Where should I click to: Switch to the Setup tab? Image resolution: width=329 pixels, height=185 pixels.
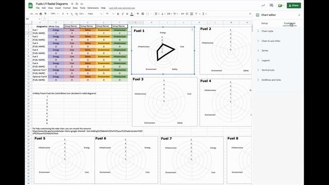click(x=264, y=23)
